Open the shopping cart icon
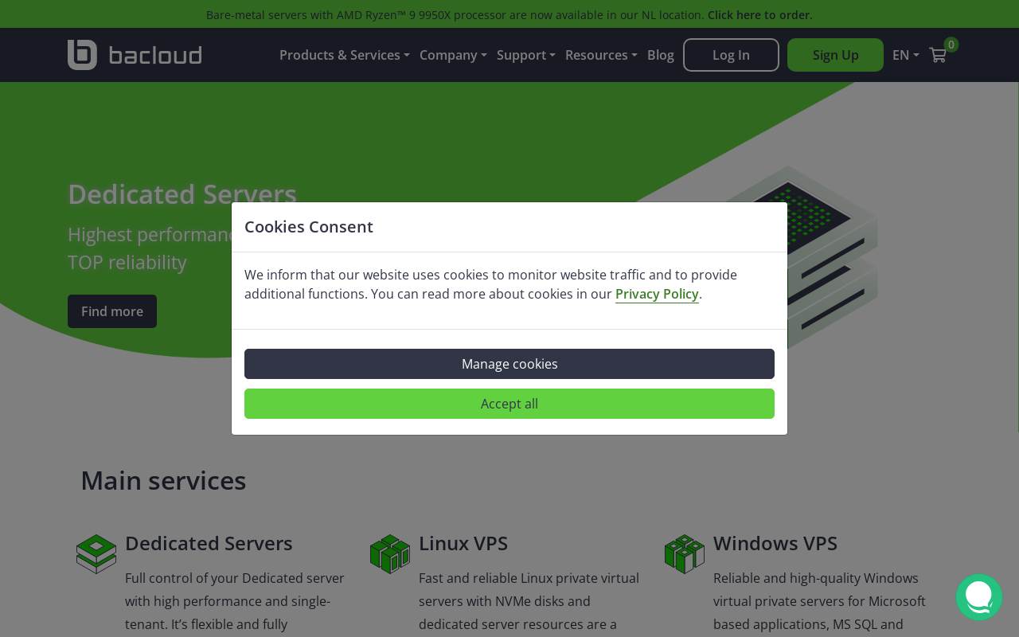Screen dimensions: 1019x637 tap(938, 55)
